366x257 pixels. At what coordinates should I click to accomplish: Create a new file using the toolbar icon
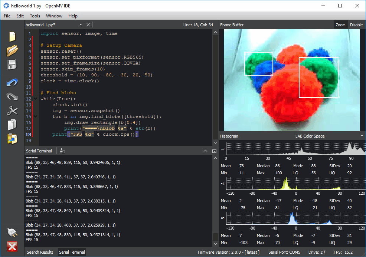(x=12, y=36)
